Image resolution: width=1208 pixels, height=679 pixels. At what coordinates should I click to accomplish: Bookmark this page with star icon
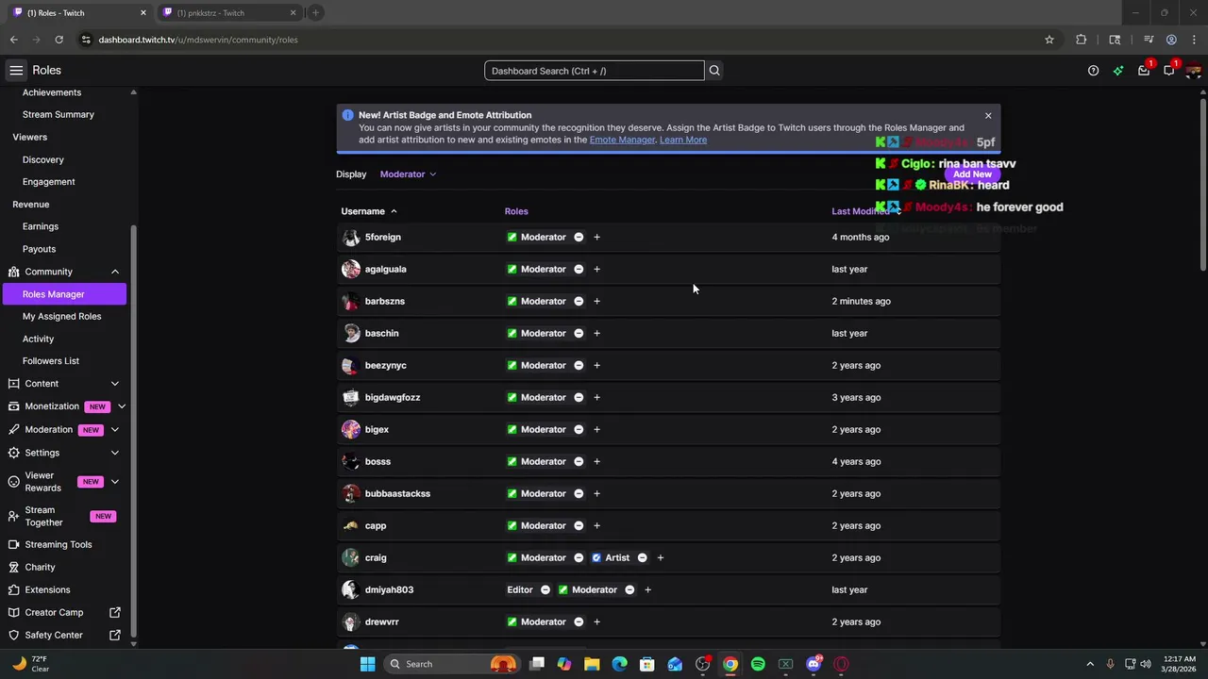coord(1049,40)
